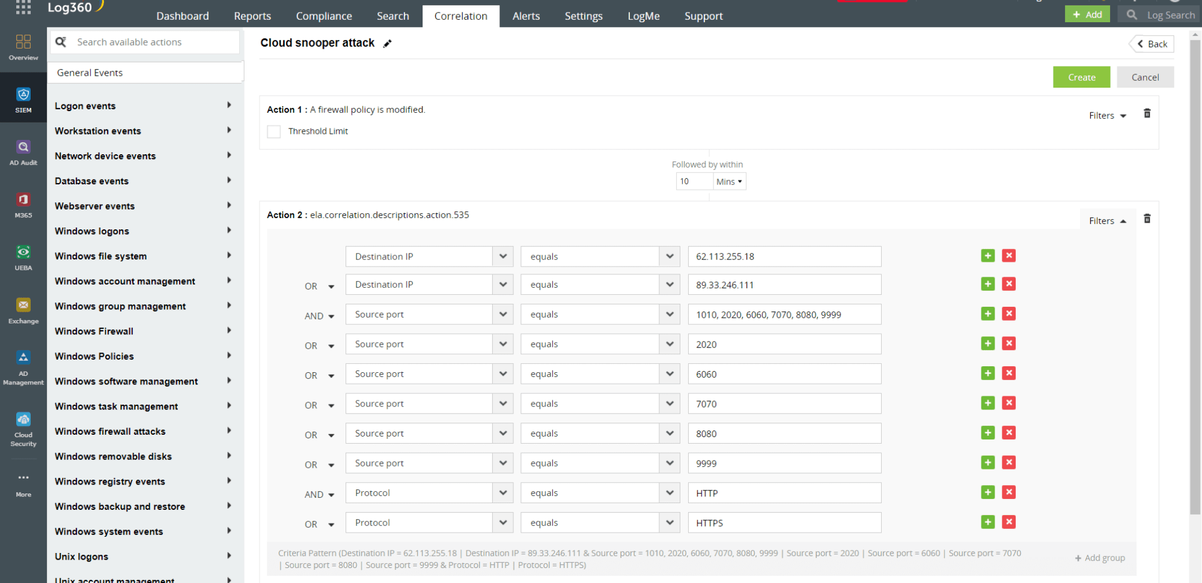Enable the Threshold Limit checkbox
Viewport: 1202px width, 583px height.
[x=273, y=131]
